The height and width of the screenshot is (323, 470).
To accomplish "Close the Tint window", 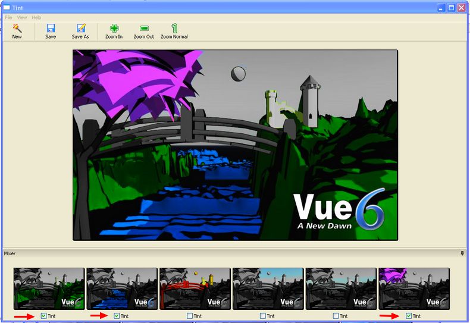I will (x=461, y=8).
